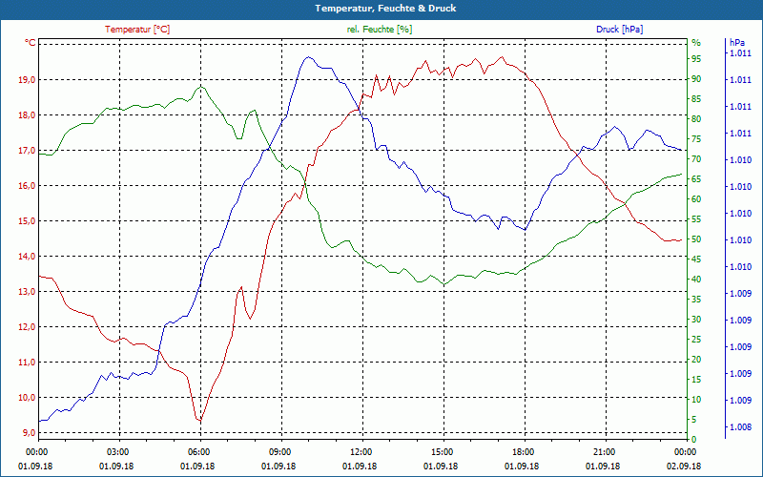This screenshot has height=477, width=763.
Task: Click the blue "hPa" axis unit label
Action: tap(736, 43)
